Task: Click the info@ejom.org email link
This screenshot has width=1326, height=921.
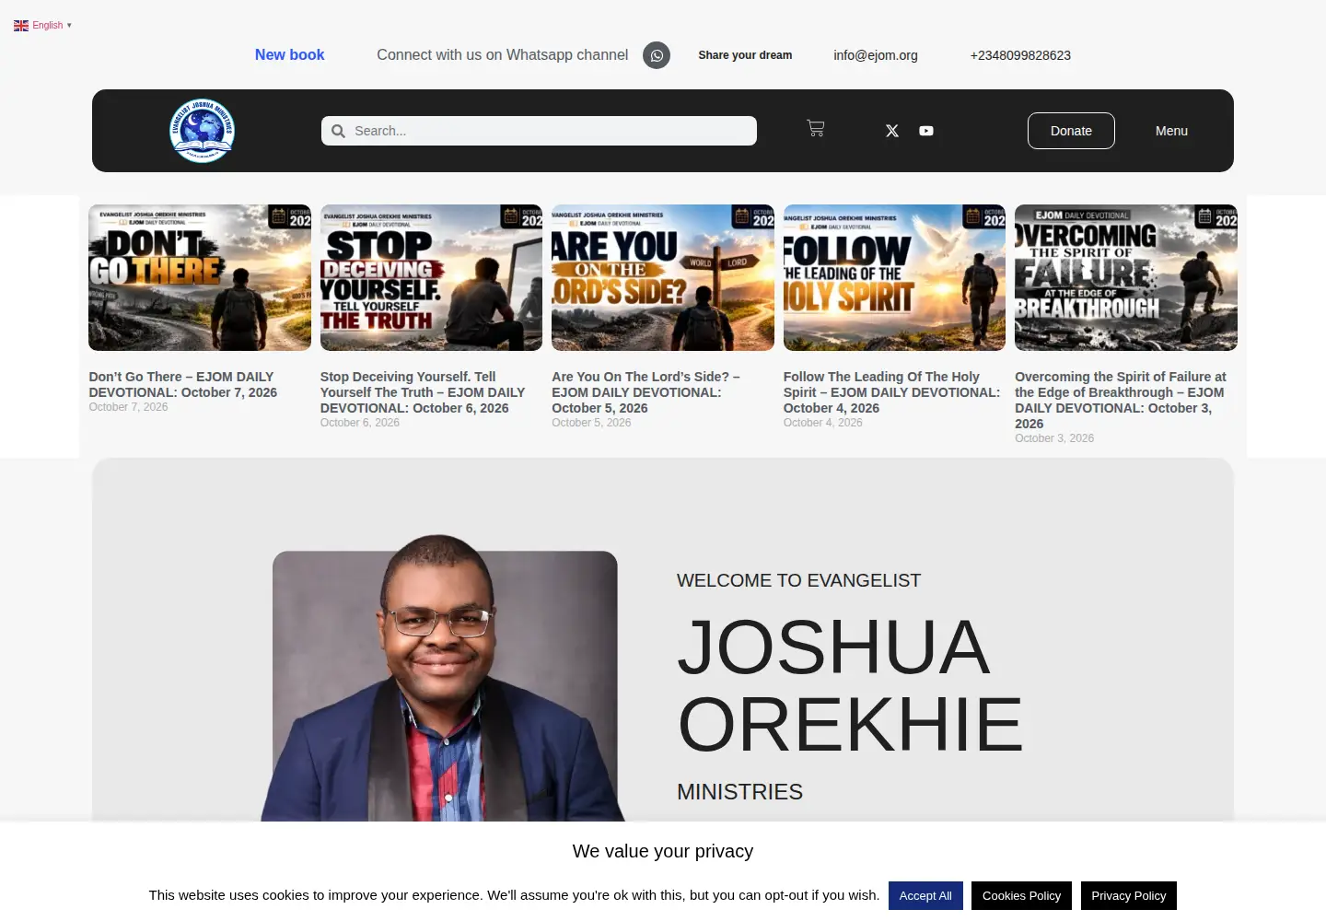Action: (876, 55)
